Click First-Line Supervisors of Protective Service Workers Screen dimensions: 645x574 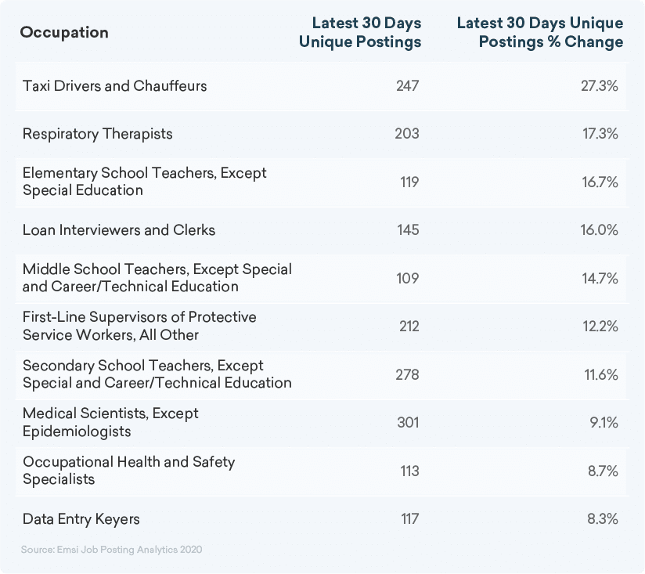pos(139,327)
